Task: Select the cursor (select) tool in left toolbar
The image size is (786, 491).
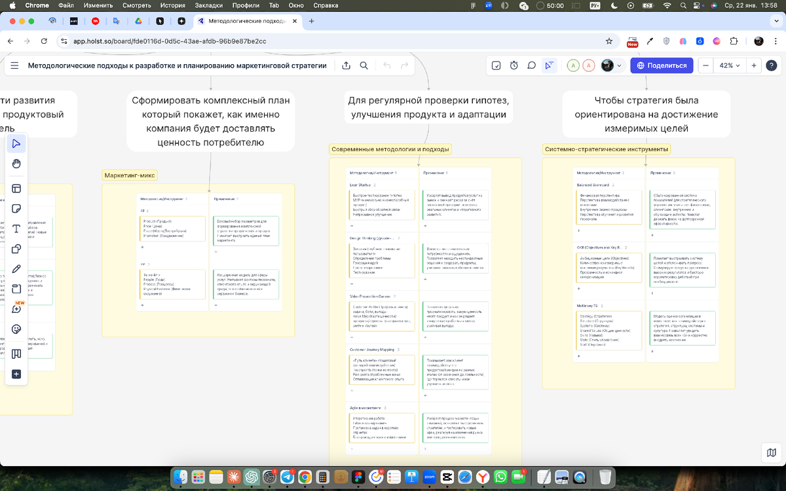Action: (16, 143)
